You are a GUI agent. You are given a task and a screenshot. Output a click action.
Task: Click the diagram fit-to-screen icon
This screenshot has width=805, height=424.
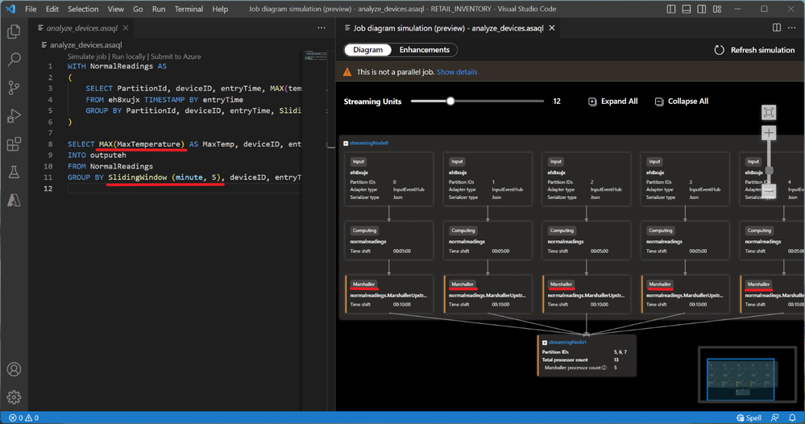[x=769, y=112]
